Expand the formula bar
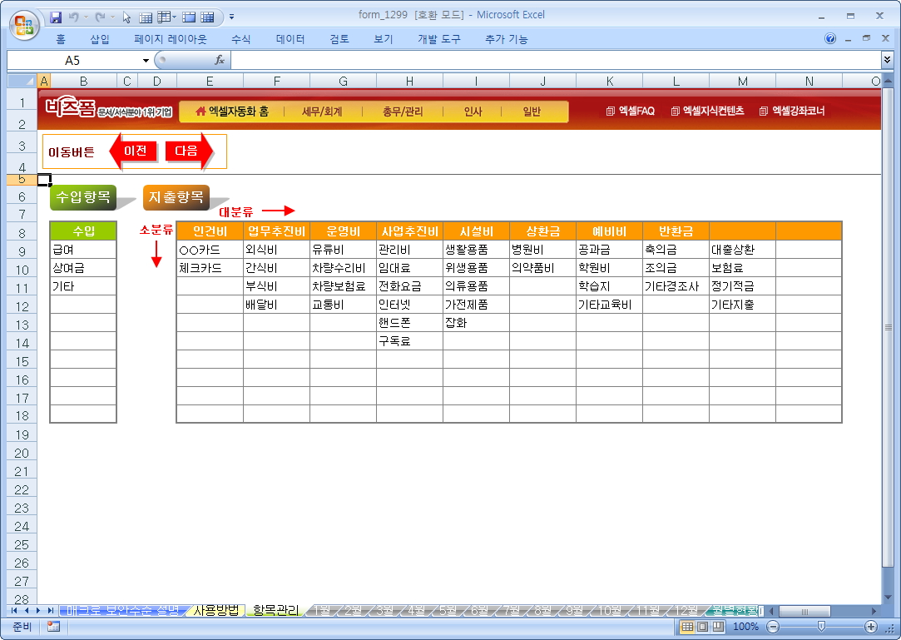This screenshot has height=640, width=901. coord(887,60)
